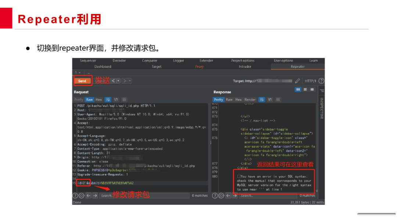Image resolution: width=397 pixels, height=223 pixels.
Task: Select the HTTP/1 protocol indicator
Action: [x=310, y=81]
